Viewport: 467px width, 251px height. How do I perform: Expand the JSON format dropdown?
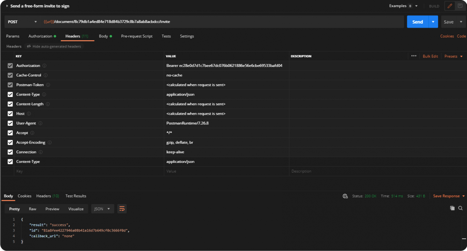102,209
